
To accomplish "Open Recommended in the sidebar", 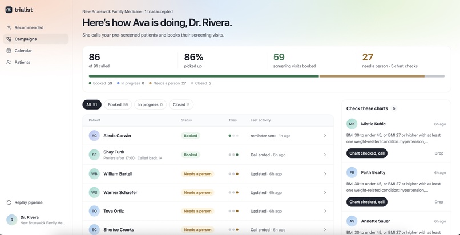I will click(x=36, y=27).
